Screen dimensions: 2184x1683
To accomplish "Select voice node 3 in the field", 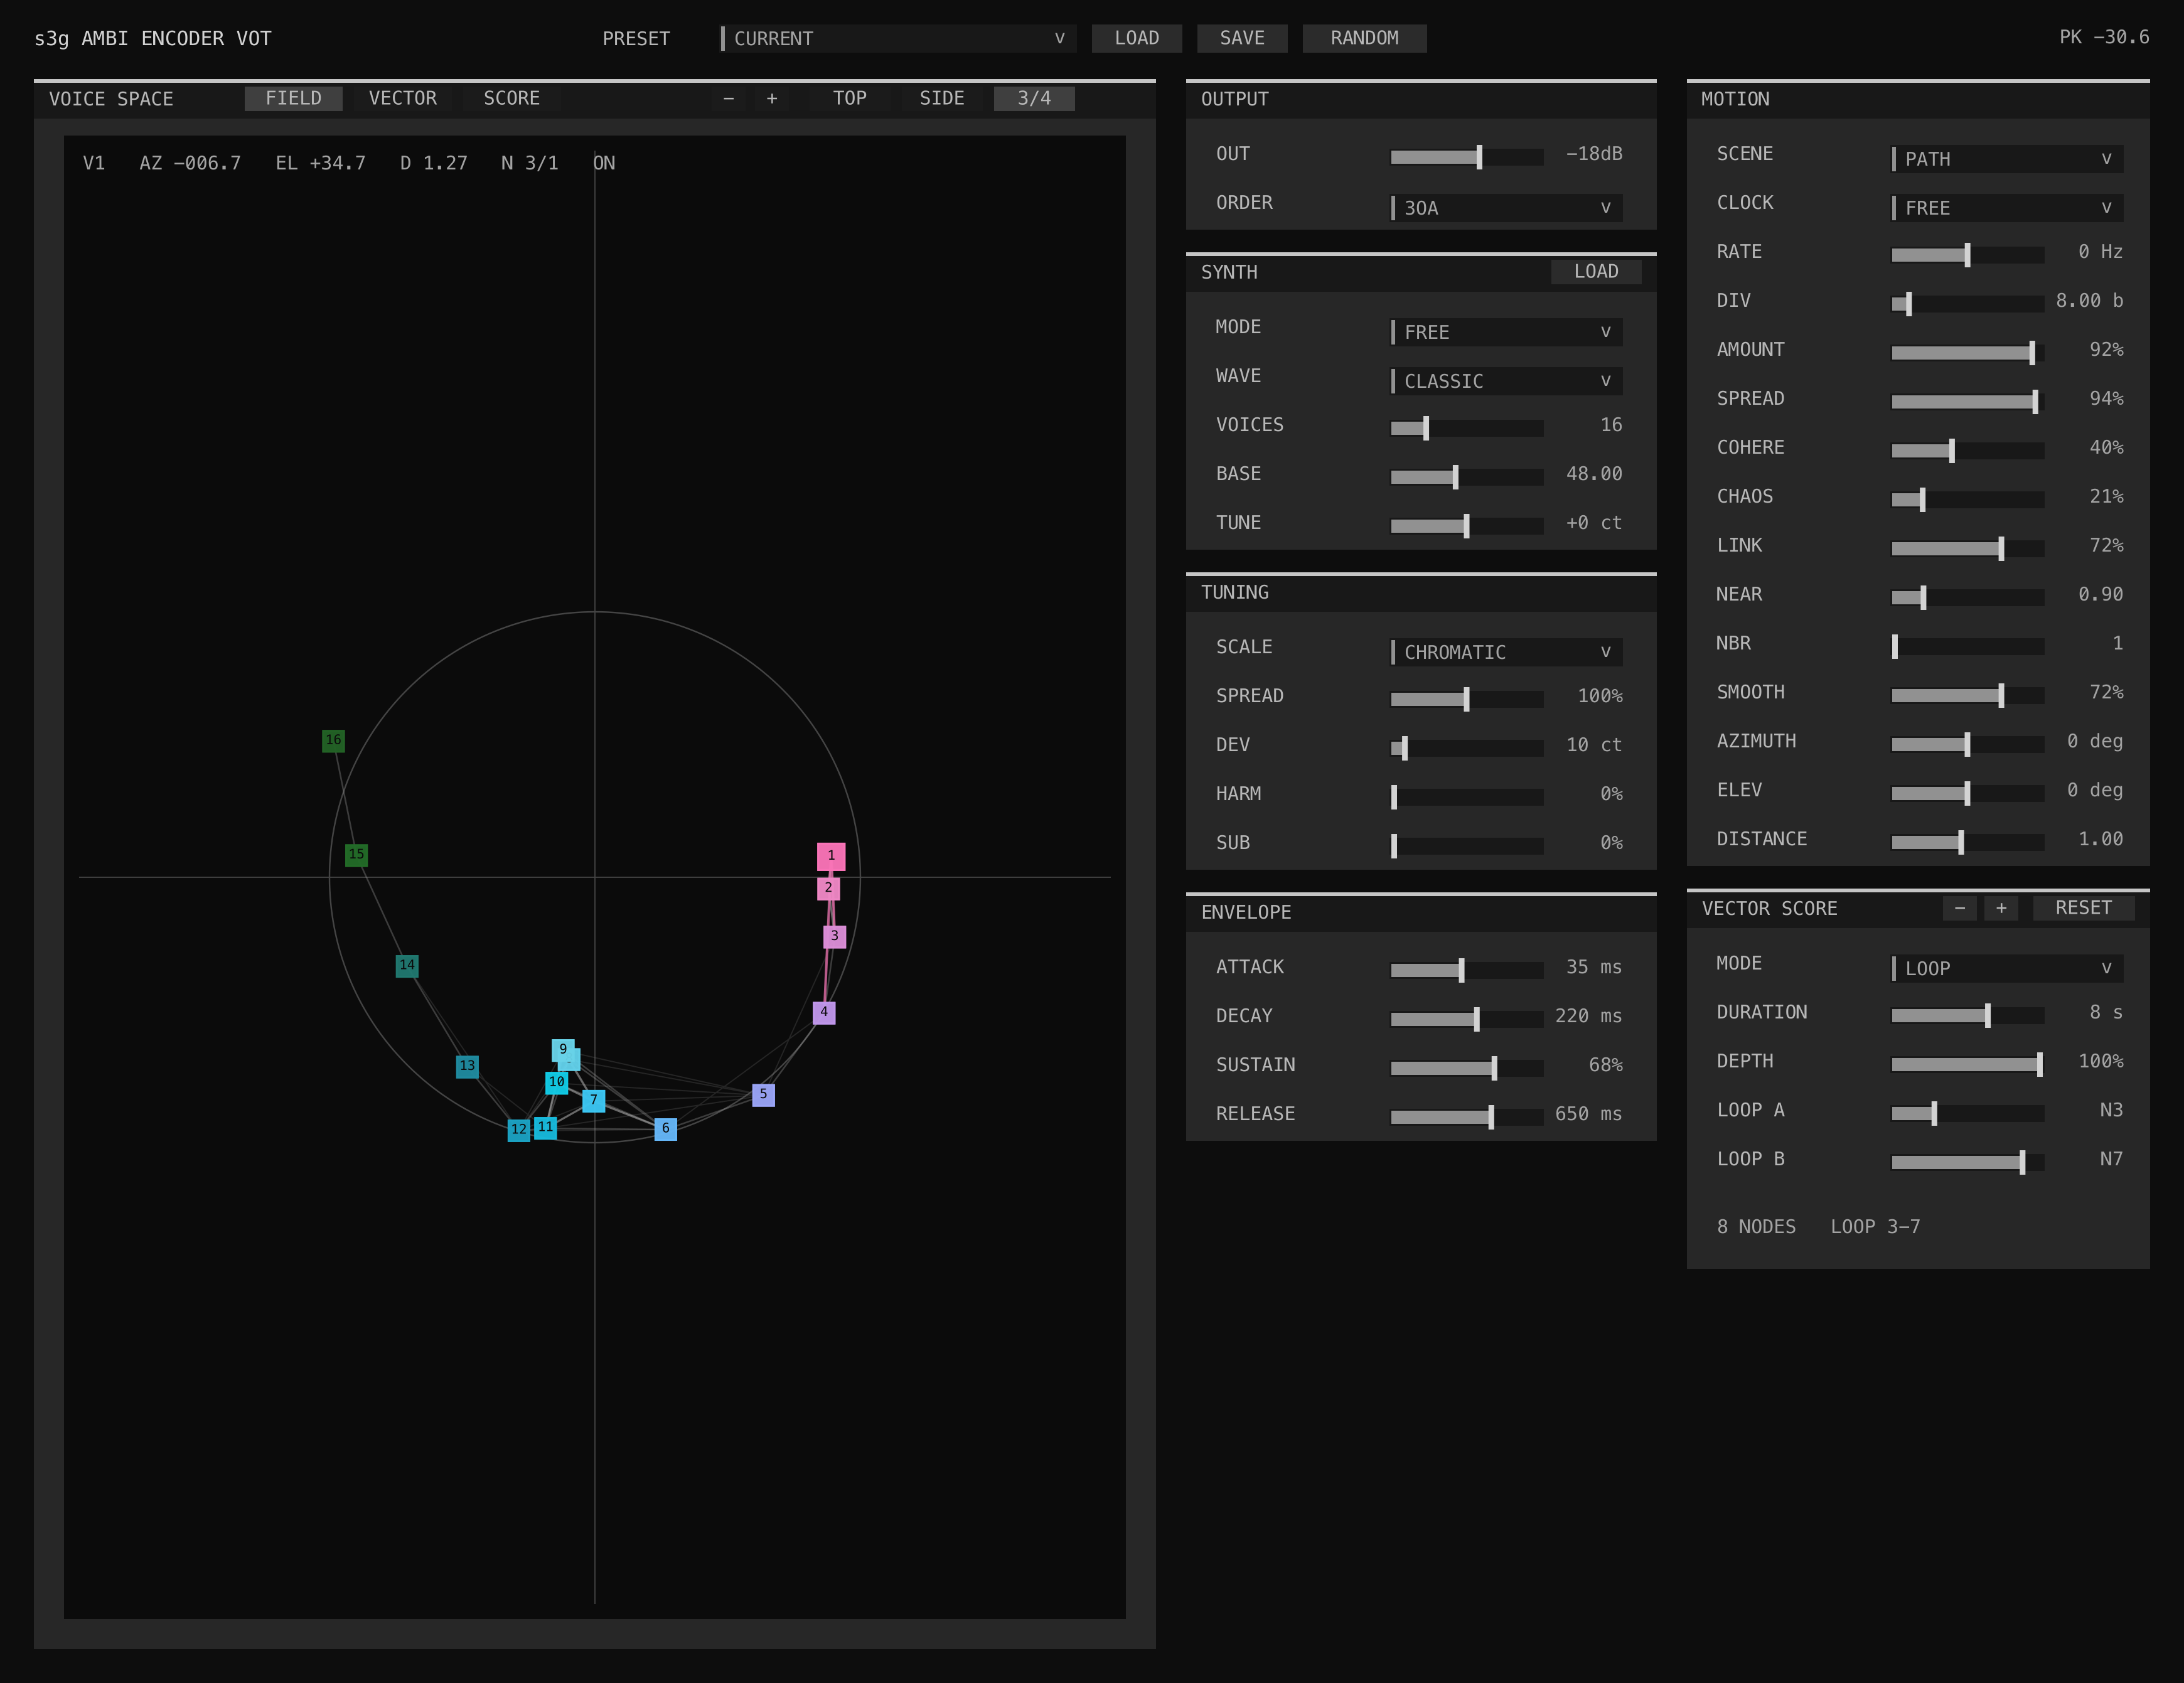I will tap(835, 936).
